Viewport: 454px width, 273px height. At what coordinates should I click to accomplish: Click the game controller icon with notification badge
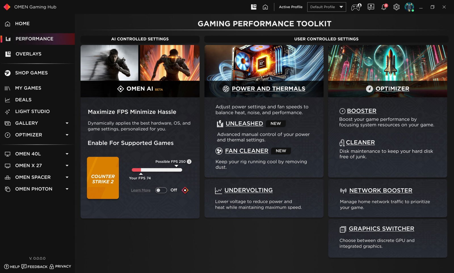(x=356, y=7)
